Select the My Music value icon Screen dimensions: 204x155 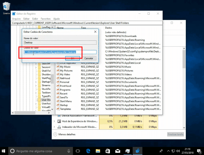coord(58,67)
